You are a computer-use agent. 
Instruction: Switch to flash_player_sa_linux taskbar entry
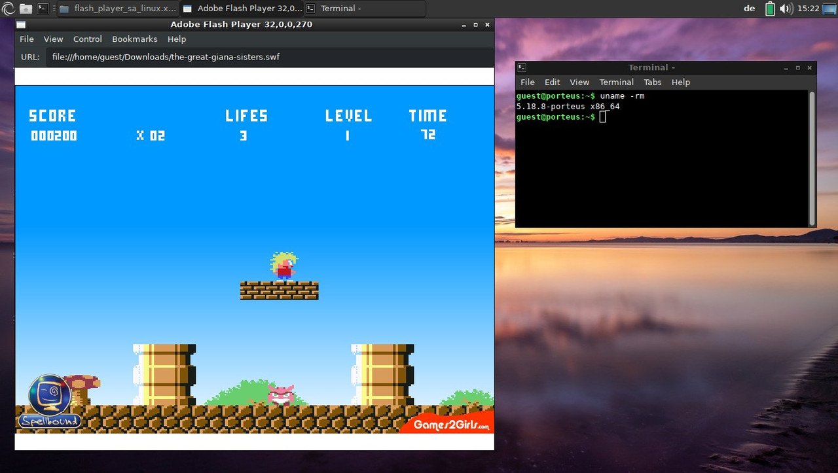(118, 9)
